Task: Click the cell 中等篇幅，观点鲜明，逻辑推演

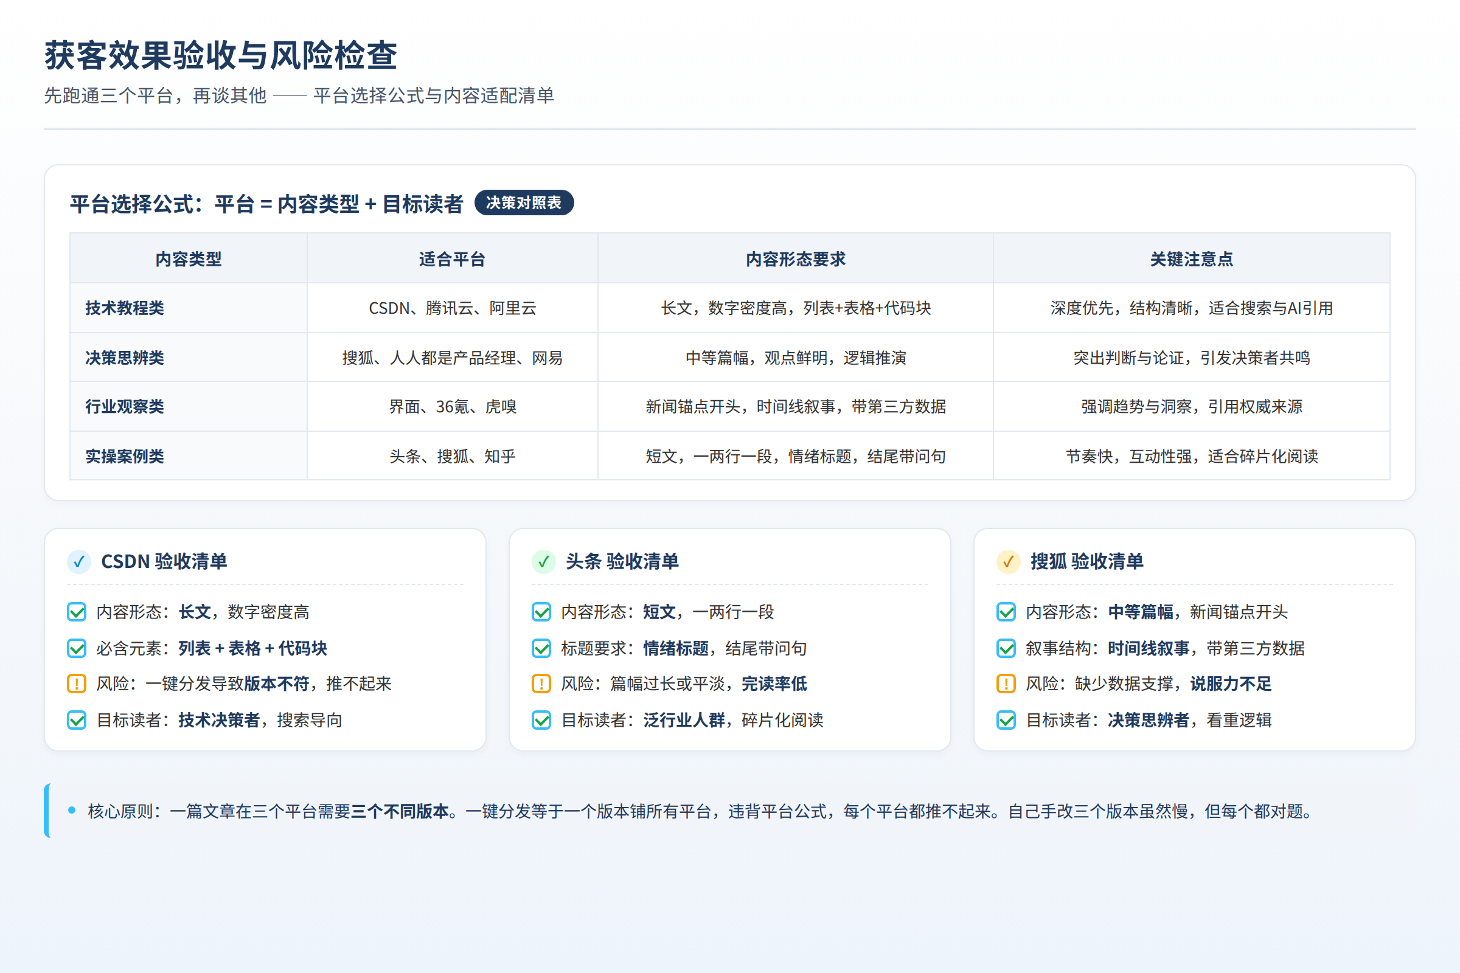Action: pyautogui.click(x=796, y=358)
